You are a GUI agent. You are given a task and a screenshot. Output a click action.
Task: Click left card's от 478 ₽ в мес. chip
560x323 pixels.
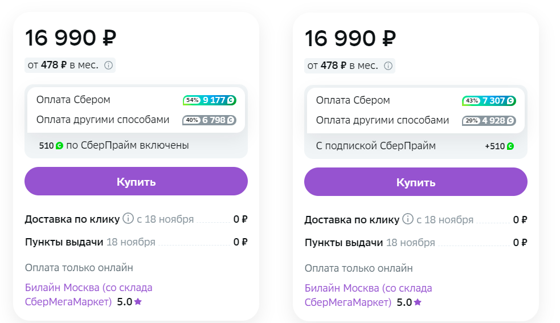[70, 66]
